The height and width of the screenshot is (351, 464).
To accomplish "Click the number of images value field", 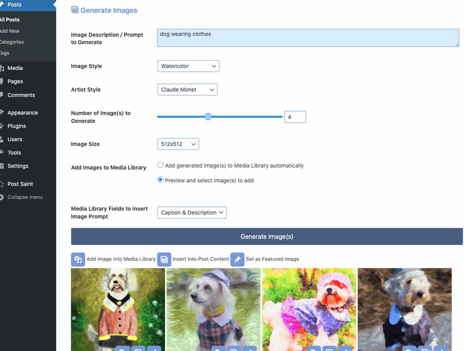I will (x=295, y=117).
